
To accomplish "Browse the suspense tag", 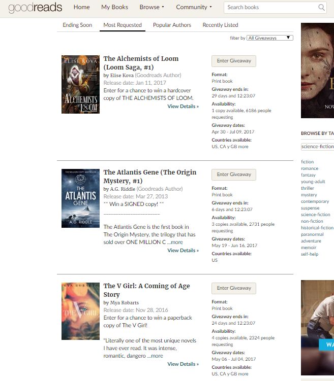I will click(x=310, y=208).
